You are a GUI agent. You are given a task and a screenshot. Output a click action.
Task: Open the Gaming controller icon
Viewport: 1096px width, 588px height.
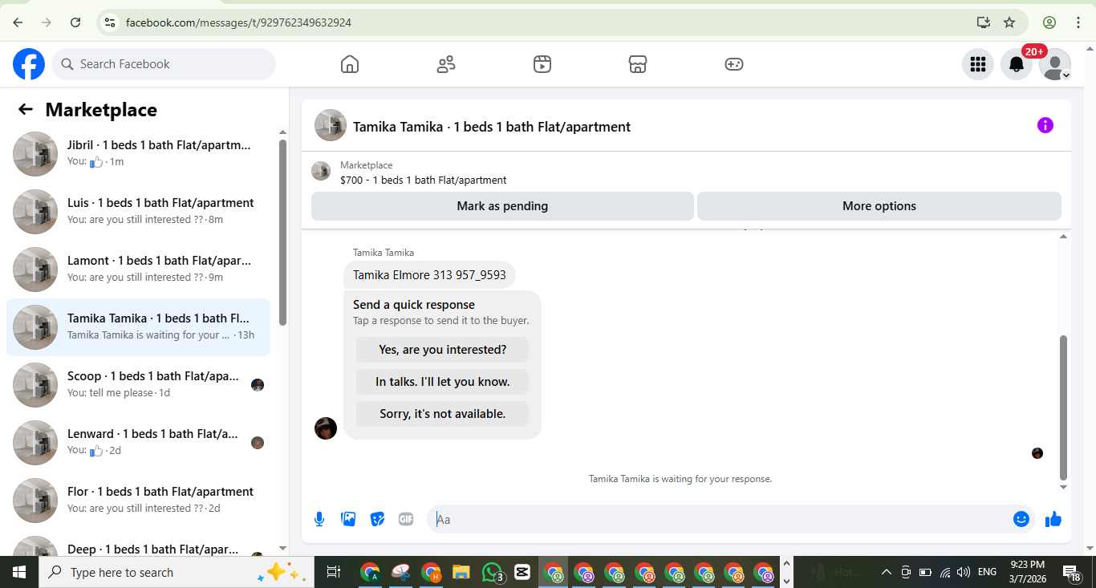click(x=734, y=64)
